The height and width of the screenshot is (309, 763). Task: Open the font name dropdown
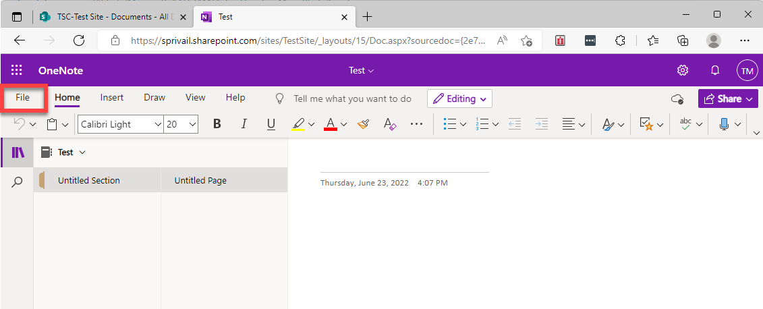pos(158,124)
